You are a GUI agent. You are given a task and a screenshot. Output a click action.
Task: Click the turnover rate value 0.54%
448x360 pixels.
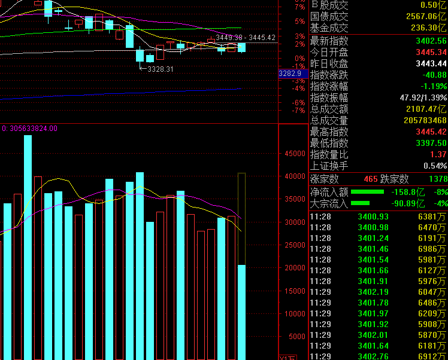tap(435, 166)
